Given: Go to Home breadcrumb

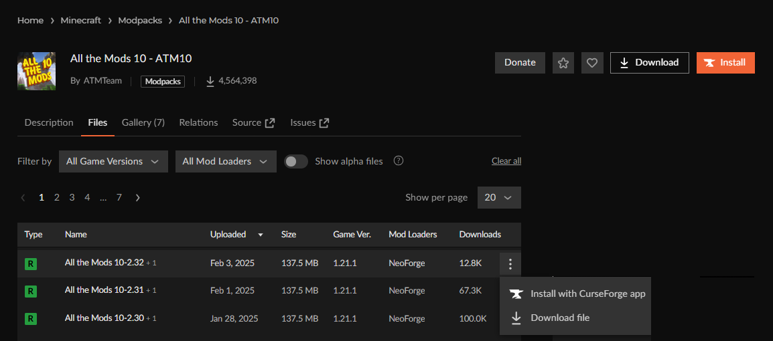Looking at the screenshot, I should click(x=30, y=21).
